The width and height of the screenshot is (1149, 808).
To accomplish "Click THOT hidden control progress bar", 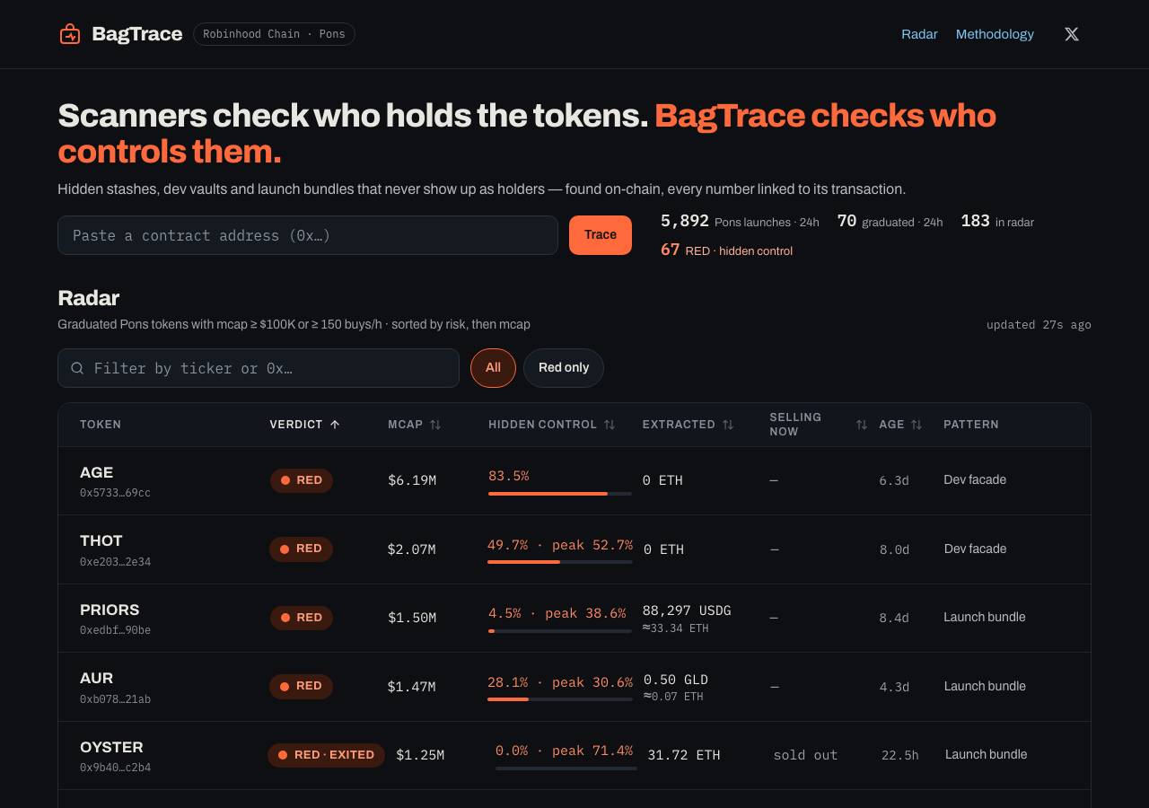I will pyautogui.click(x=560, y=562).
